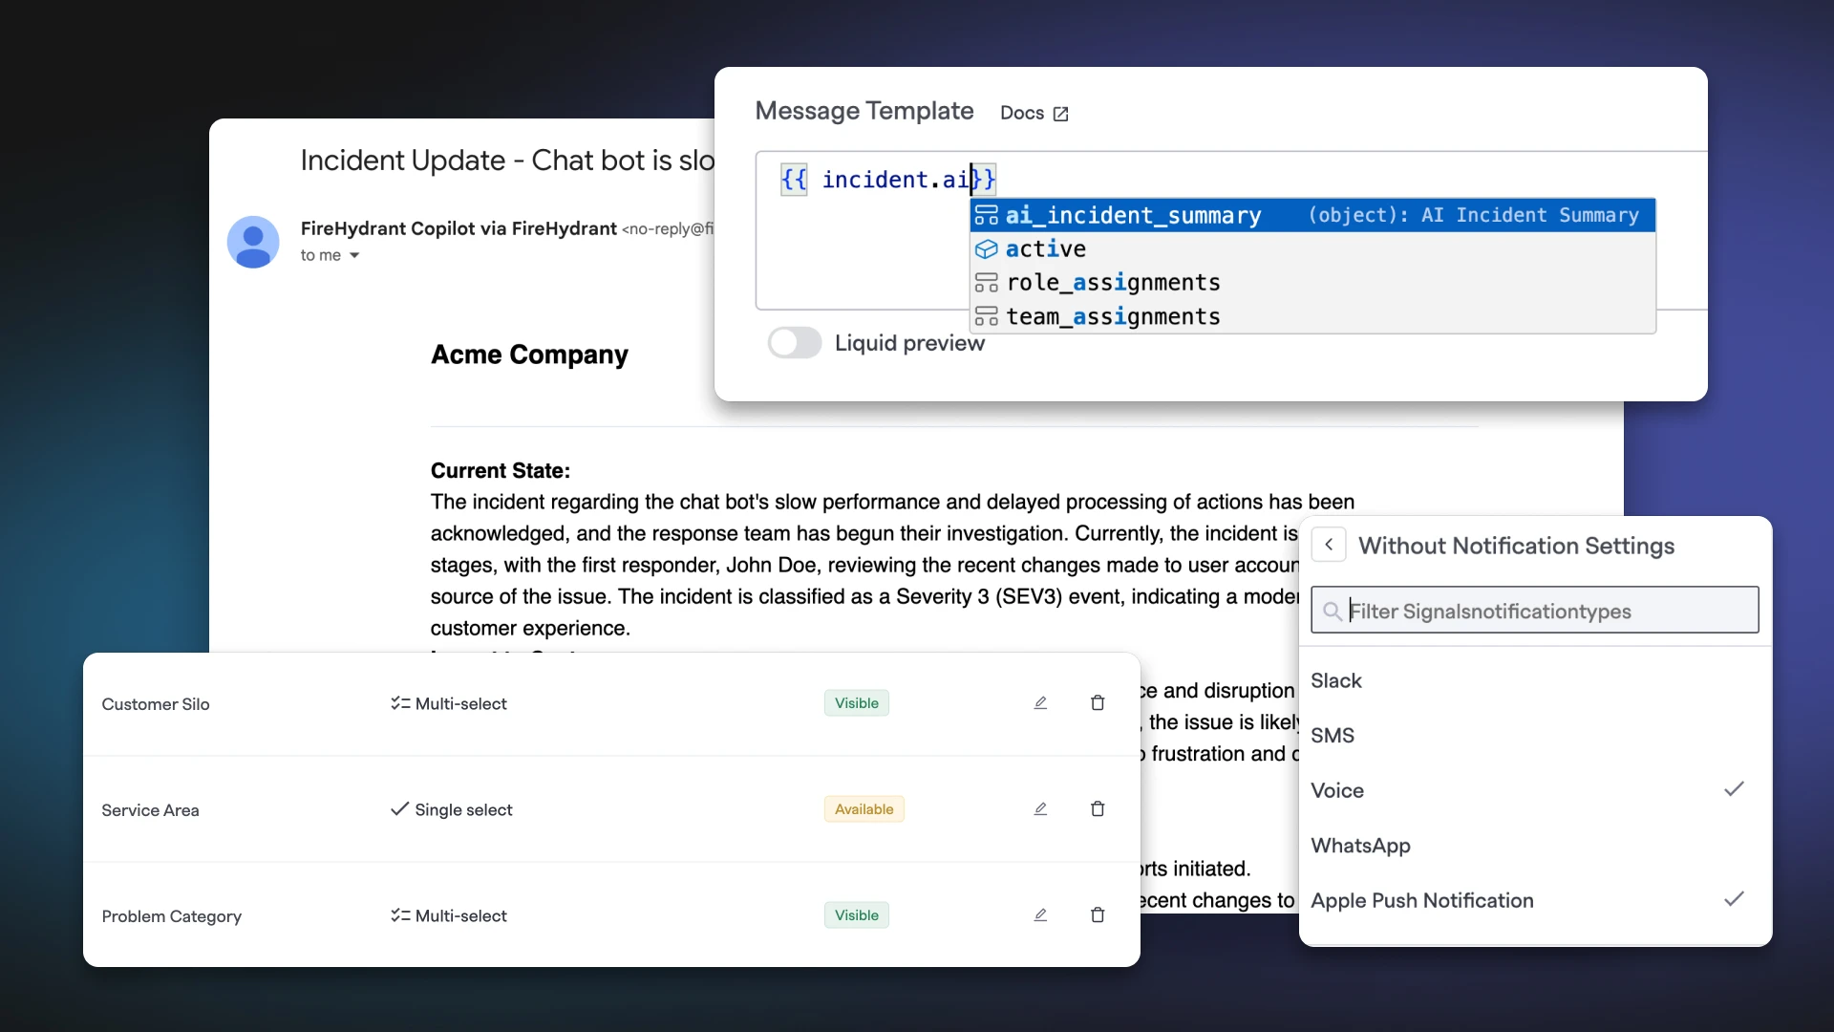
Task: Open the Docs external link
Action: point(1034,113)
